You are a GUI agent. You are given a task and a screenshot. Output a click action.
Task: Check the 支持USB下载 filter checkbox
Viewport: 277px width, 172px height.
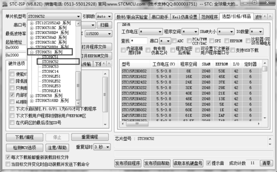233,50
